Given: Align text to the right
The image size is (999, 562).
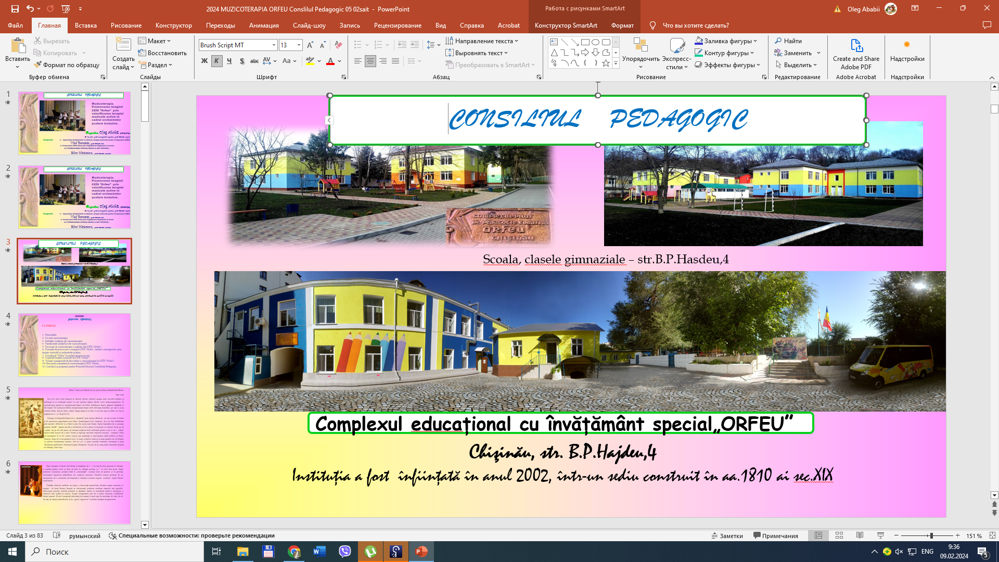Looking at the screenshot, I should 383,61.
